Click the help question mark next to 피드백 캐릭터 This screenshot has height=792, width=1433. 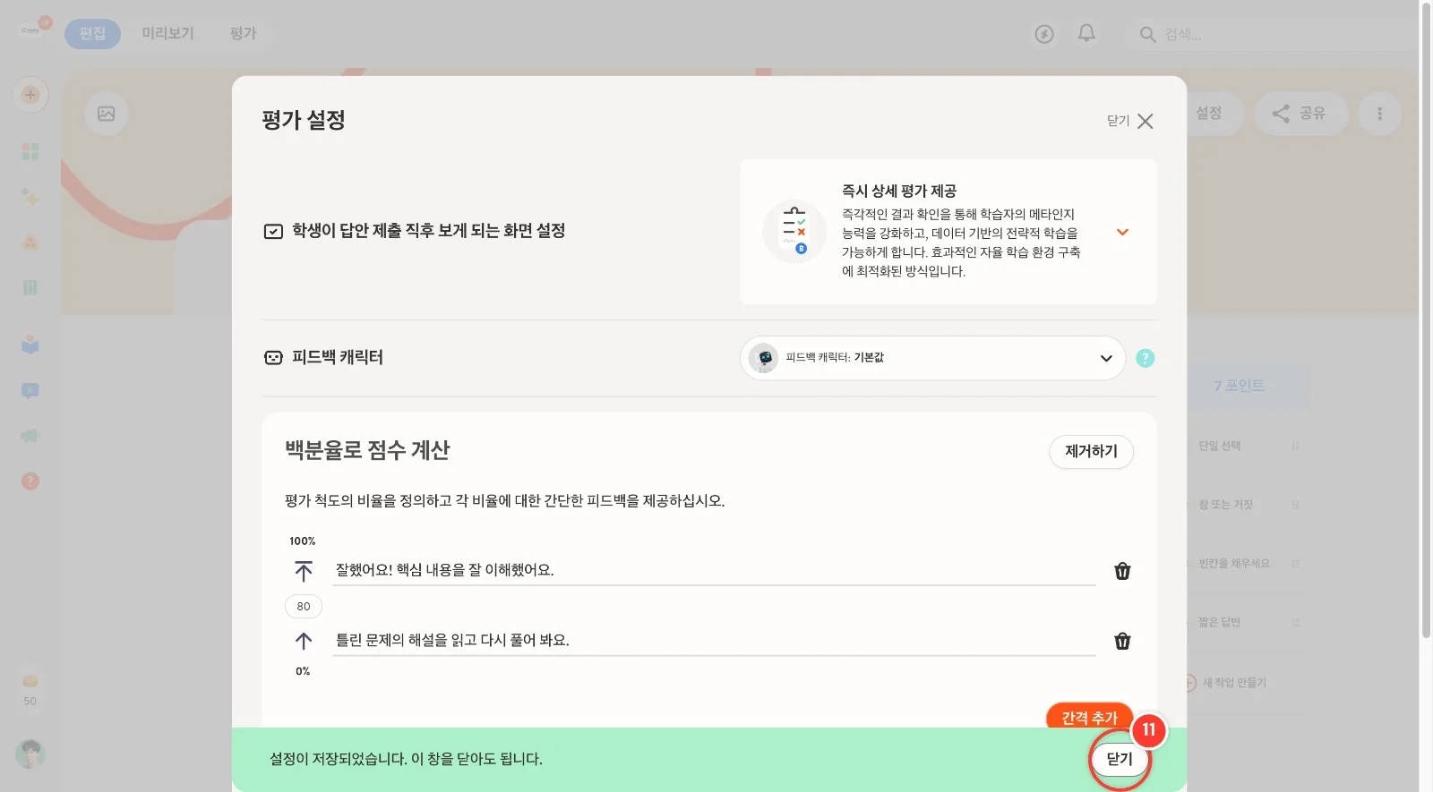tap(1145, 358)
